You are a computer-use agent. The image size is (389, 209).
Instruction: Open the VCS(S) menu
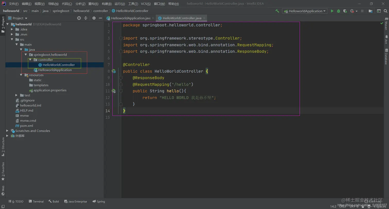pos(146,4)
